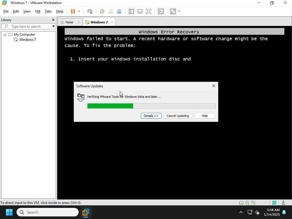Click VMware Workstation taskbar icon
The height and width of the screenshot is (219, 292).
click(86, 212)
